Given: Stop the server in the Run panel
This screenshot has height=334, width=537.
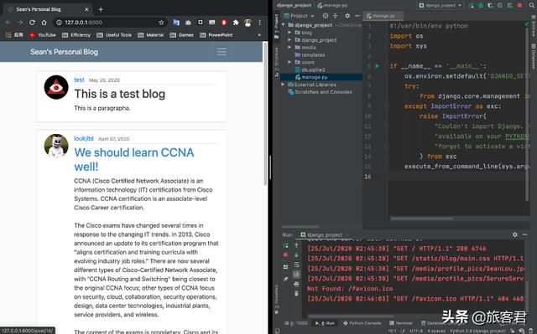Looking at the screenshot, I should pyautogui.click(x=285, y=255).
